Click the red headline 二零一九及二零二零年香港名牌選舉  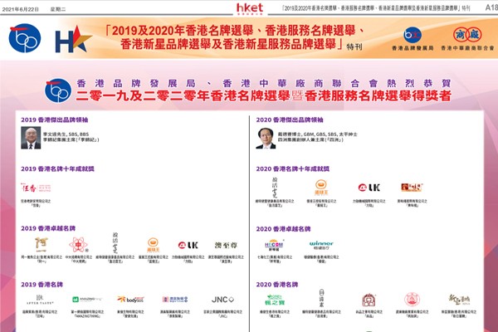click(x=264, y=95)
